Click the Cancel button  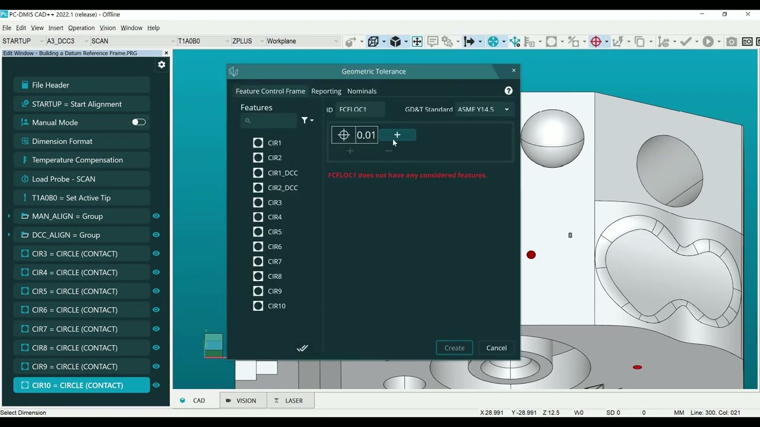coord(496,348)
